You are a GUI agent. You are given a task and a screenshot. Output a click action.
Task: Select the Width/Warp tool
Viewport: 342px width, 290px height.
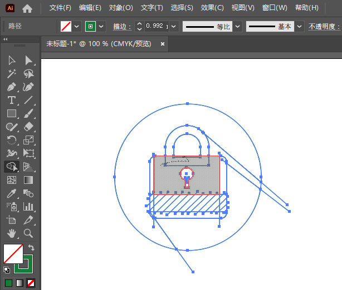coord(12,153)
